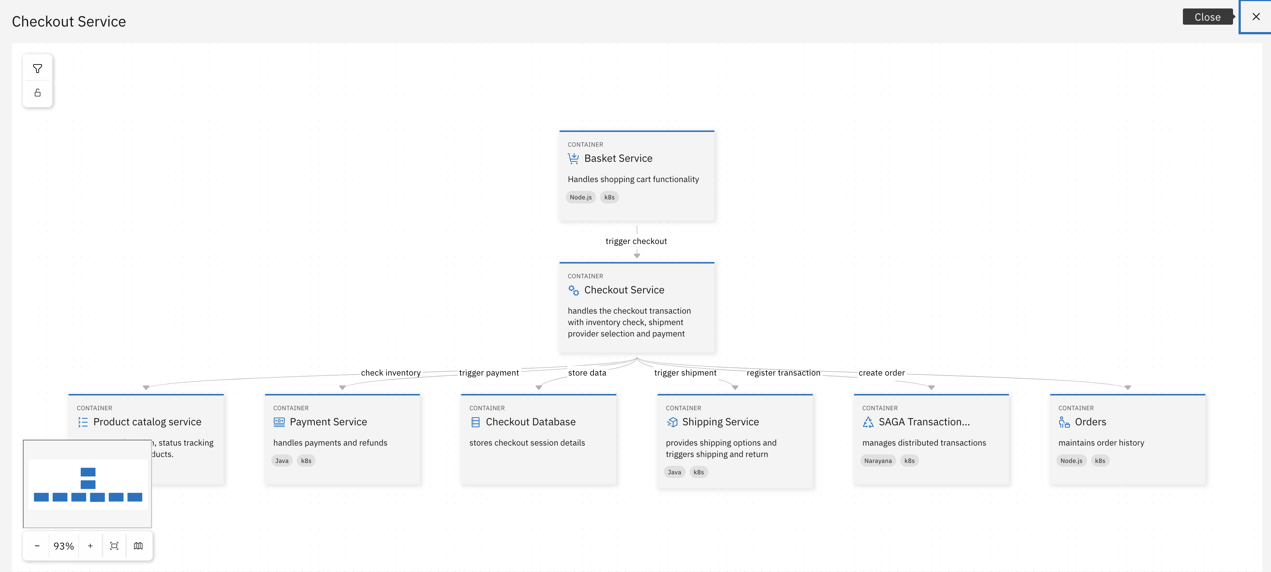Click the Node.js tag on Basket Service
This screenshot has width=1271, height=572.
581,197
